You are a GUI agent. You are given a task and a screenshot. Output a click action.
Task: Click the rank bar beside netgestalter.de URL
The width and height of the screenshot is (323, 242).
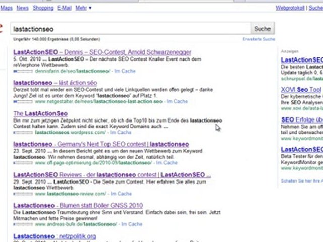click(23, 102)
